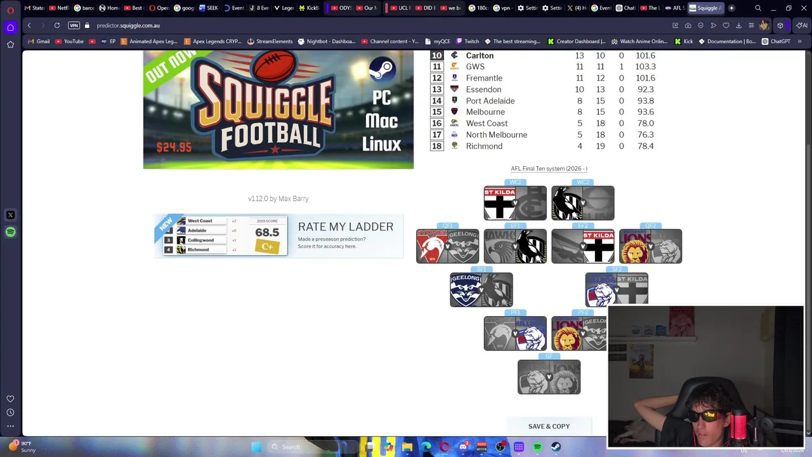The width and height of the screenshot is (812, 457).
Task: Open the browser downloads icon
Action: click(x=738, y=25)
